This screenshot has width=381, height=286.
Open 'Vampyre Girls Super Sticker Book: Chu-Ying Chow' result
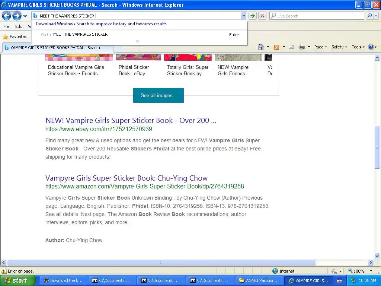127,178
